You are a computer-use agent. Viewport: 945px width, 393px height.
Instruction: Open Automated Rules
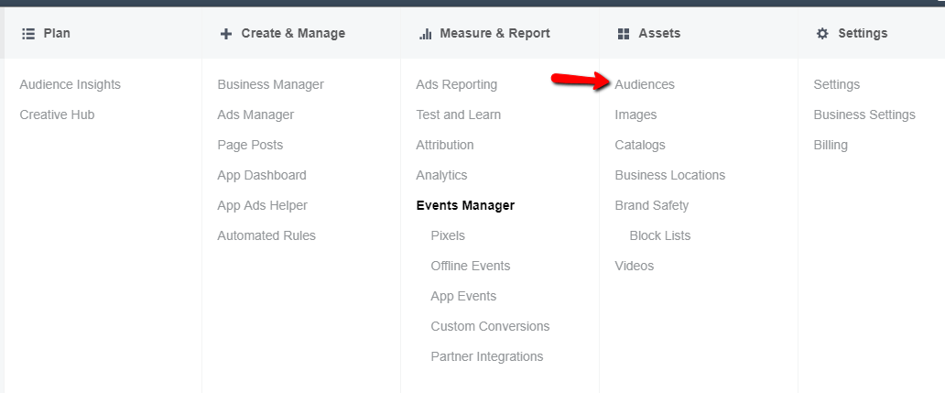(266, 235)
